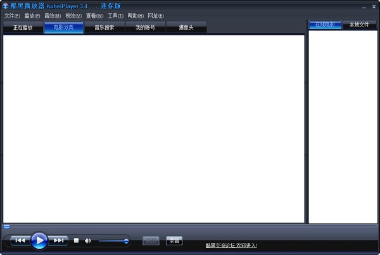
Task: Open the 文件(F) menu
Action: [x=12, y=15]
